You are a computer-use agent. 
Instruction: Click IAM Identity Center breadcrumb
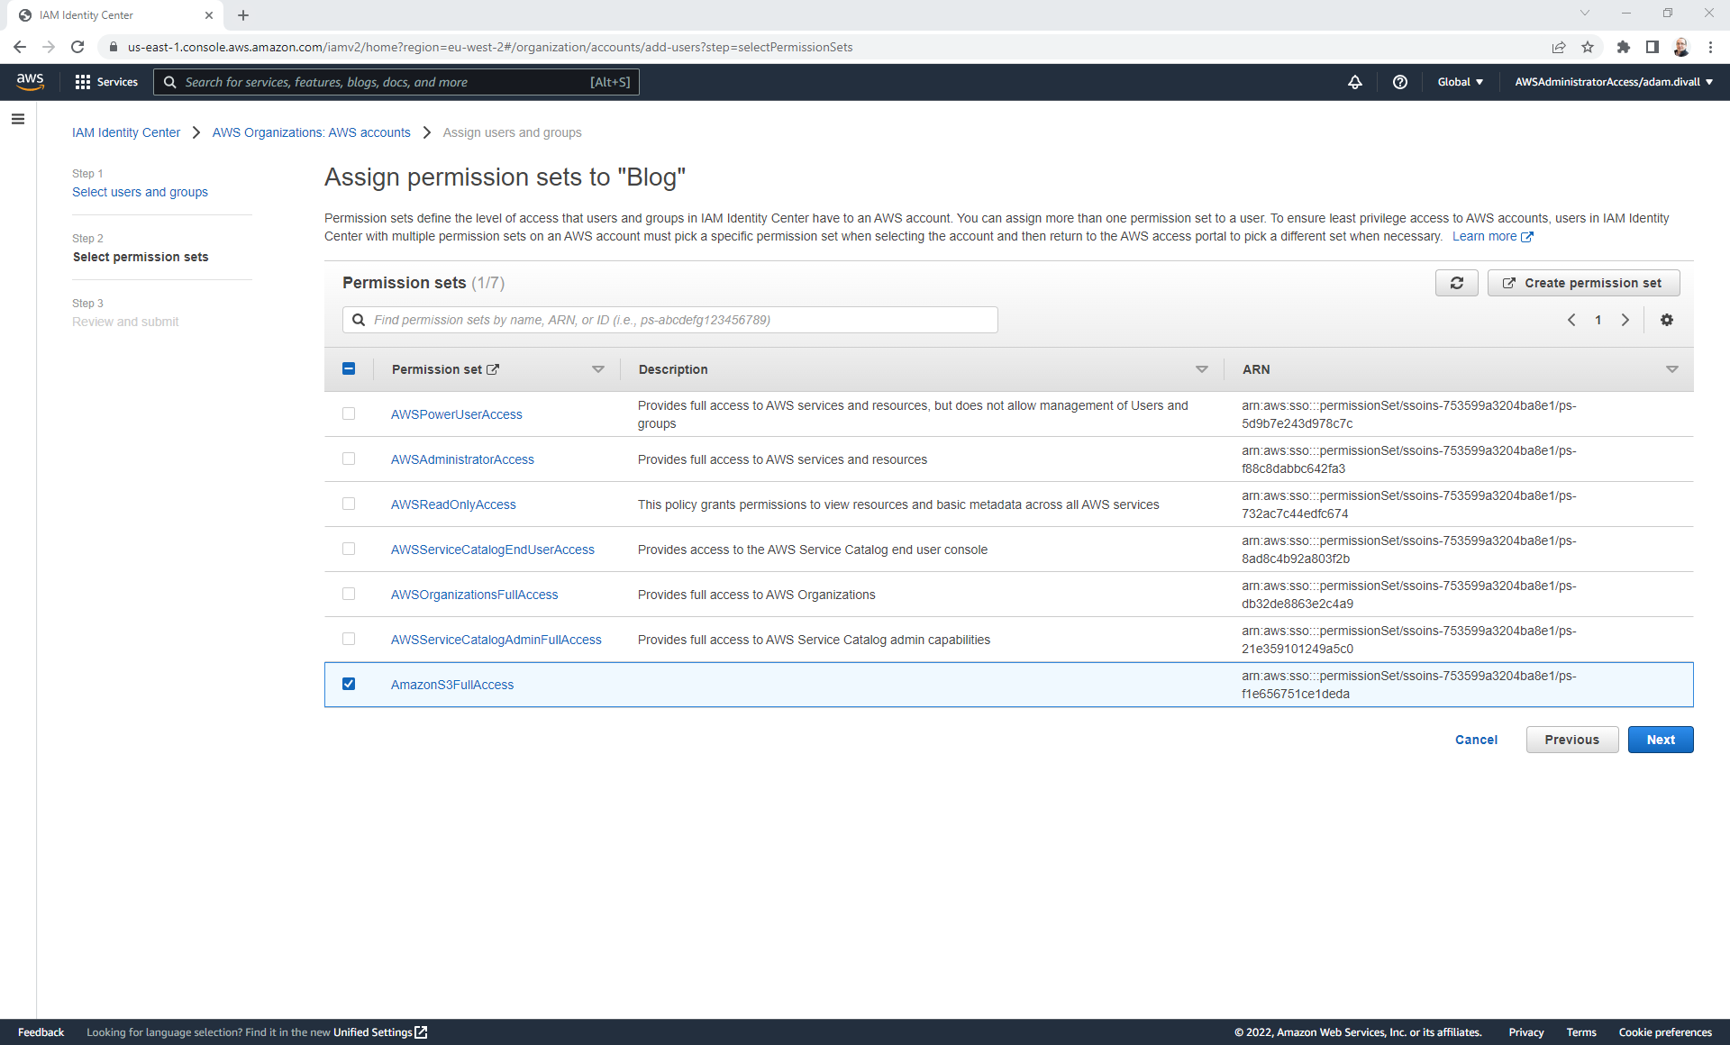(x=126, y=132)
